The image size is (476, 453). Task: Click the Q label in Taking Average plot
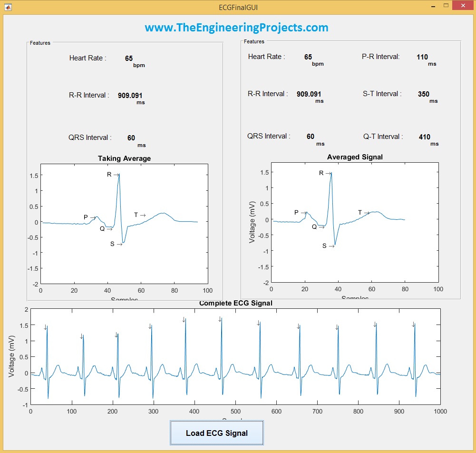pyautogui.click(x=102, y=229)
